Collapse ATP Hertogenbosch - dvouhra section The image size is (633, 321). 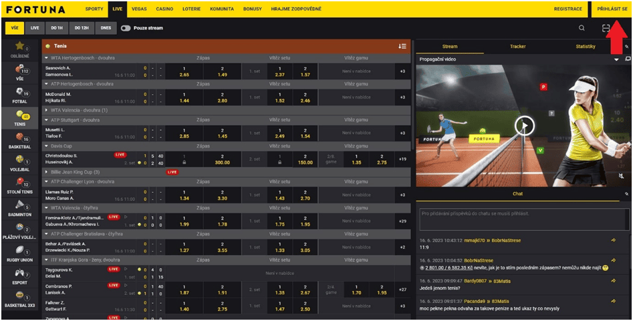click(x=46, y=84)
